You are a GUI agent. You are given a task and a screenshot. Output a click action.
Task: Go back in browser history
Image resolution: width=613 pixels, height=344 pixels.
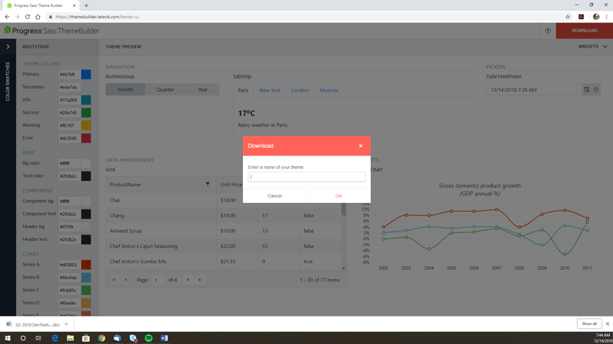[x=7, y=17]
